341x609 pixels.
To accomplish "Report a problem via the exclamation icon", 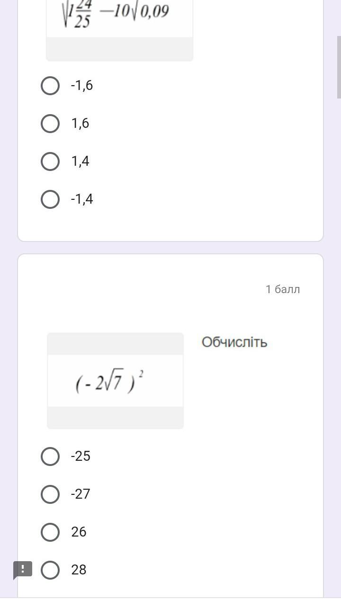I will (x=23, y=569).
